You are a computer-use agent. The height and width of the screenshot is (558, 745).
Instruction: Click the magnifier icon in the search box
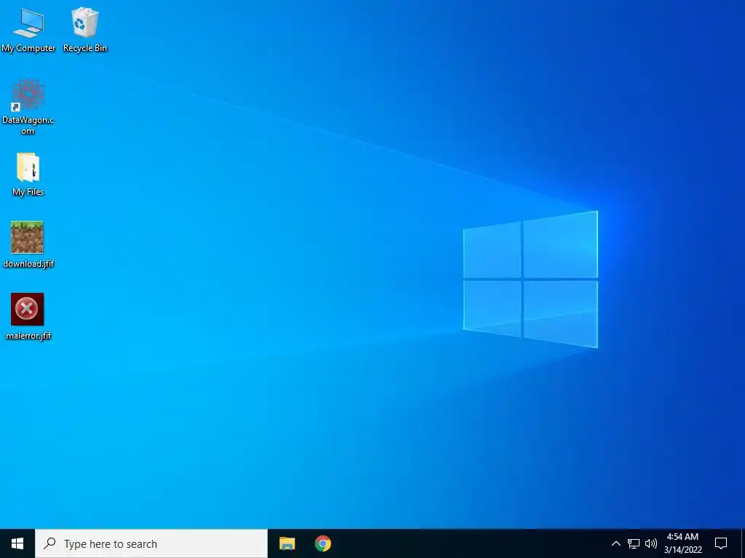(x=49, y=543)
